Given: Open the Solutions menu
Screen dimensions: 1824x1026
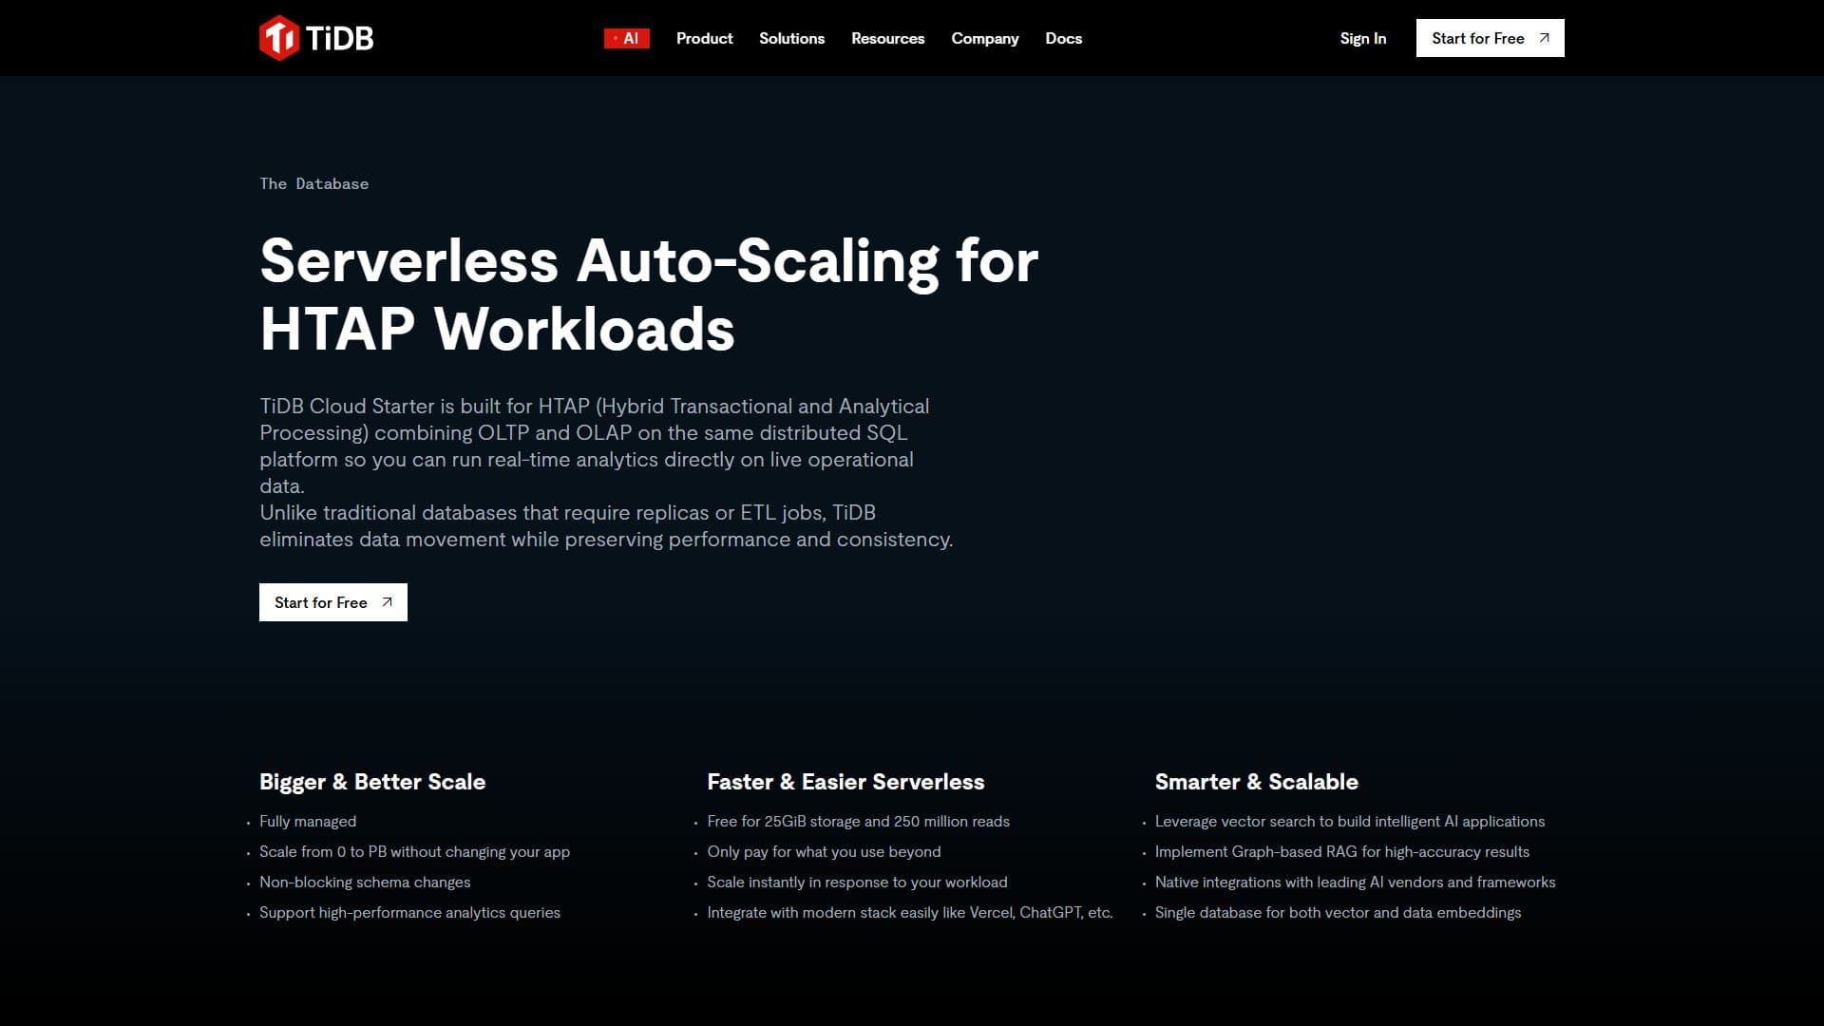Looking at the screenshot, I should pos(791,38).
